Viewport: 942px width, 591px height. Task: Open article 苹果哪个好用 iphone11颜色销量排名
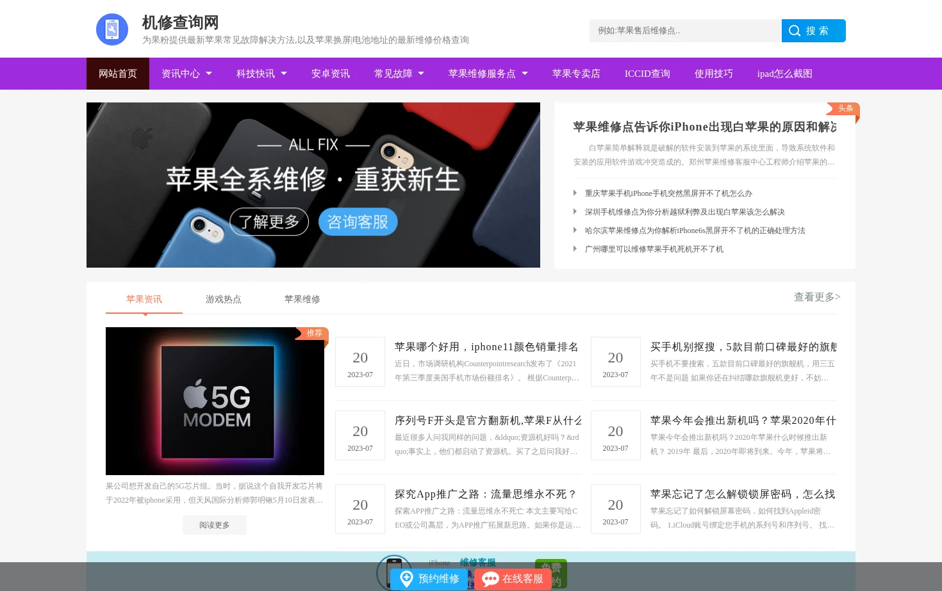[x=487, y=347]
